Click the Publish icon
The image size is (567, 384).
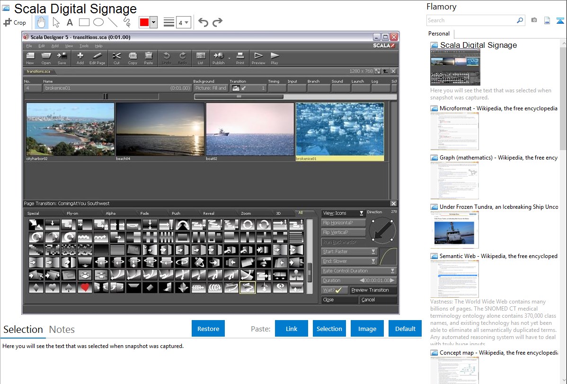[x=218, y=58]
